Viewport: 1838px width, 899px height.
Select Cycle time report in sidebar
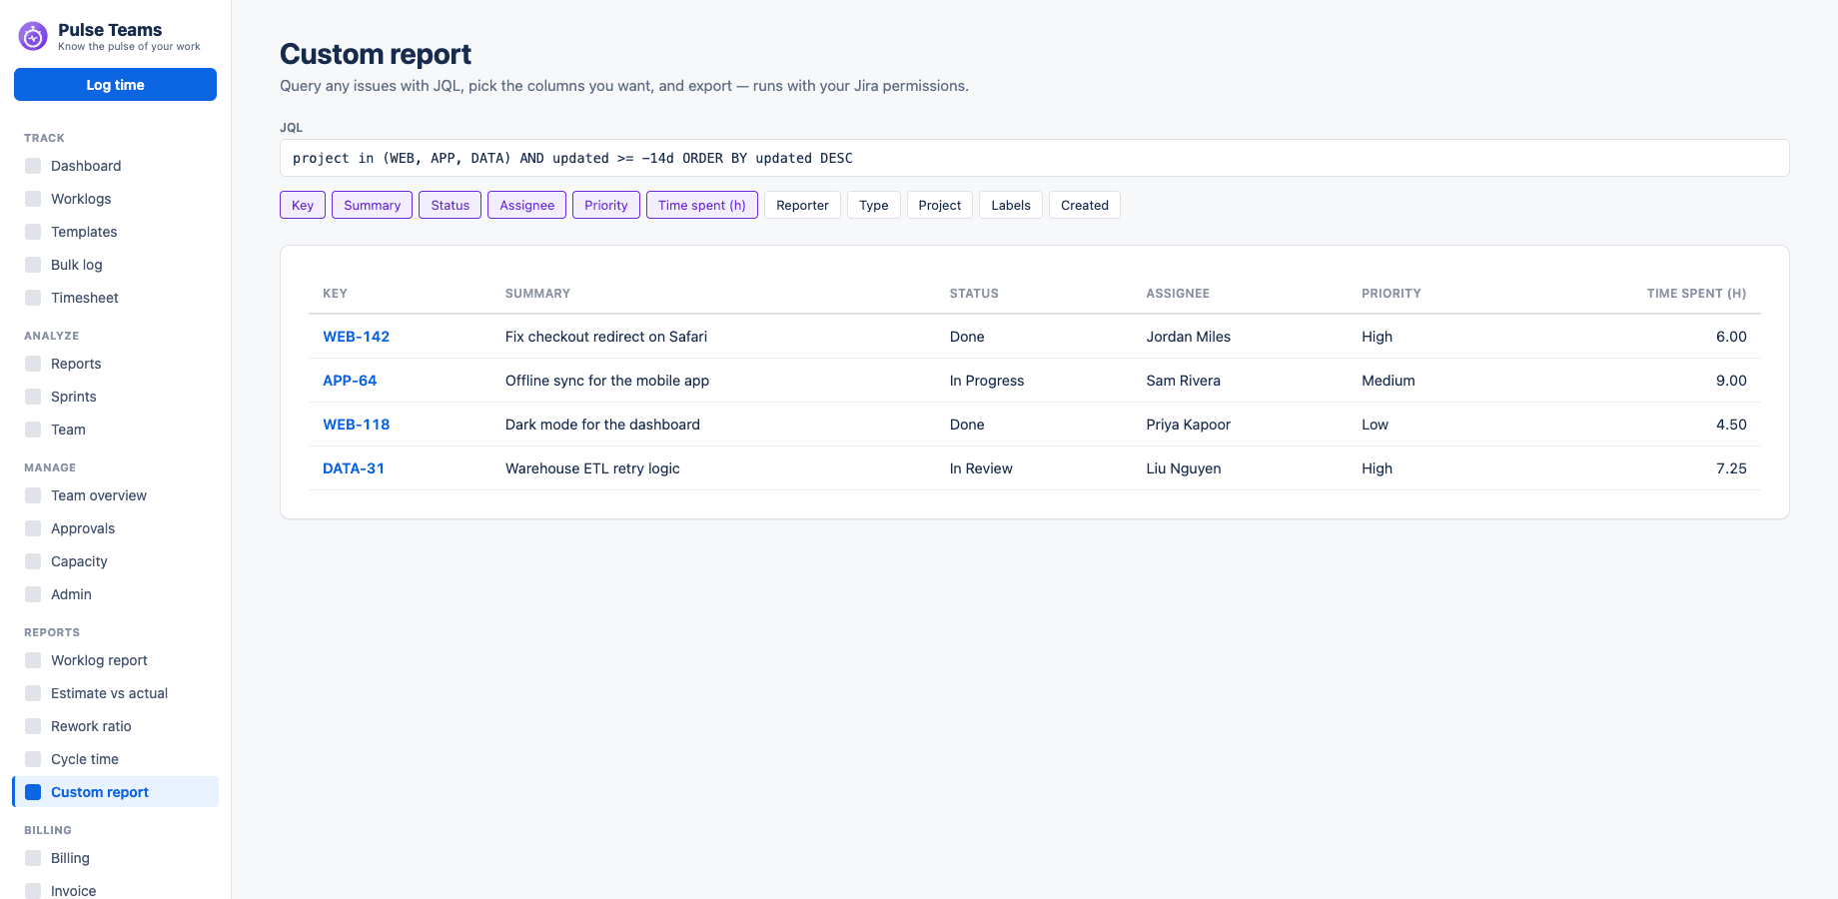tap(116, 759)
